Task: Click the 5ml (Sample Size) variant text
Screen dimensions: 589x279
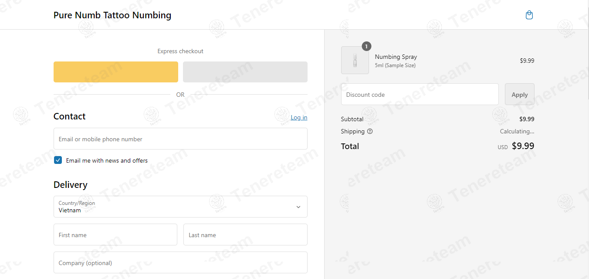Action: pyautogui.click(x=395, y=65)
